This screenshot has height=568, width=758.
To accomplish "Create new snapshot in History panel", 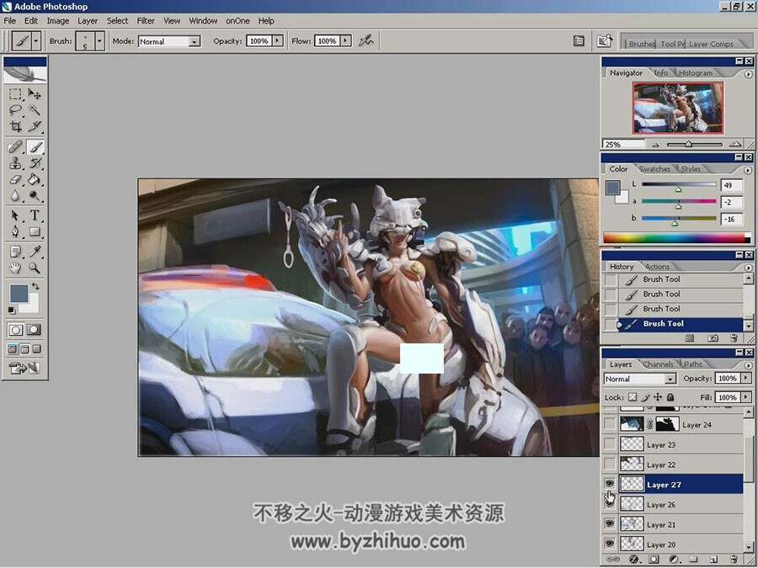I will (713, 338).
